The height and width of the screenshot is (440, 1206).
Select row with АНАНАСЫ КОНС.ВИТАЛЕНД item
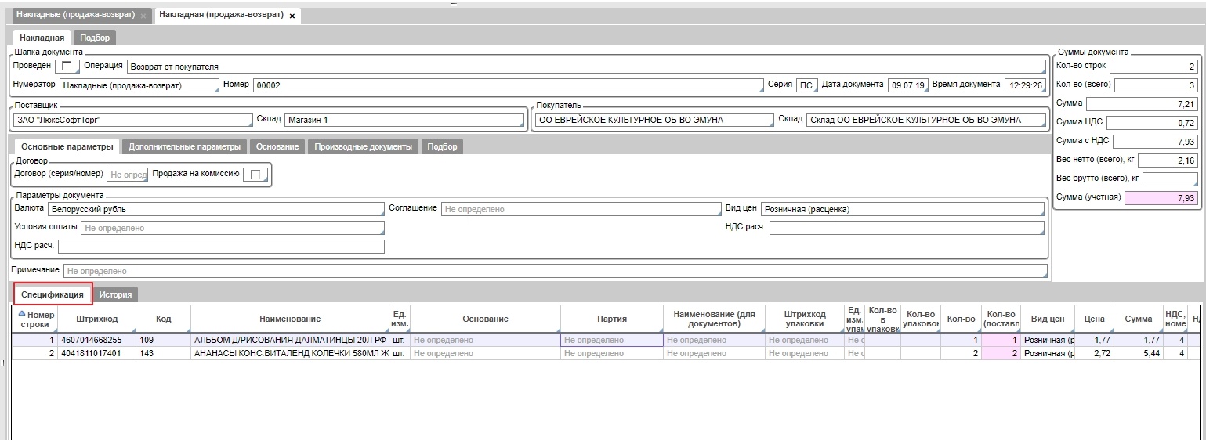coord(290,354)
